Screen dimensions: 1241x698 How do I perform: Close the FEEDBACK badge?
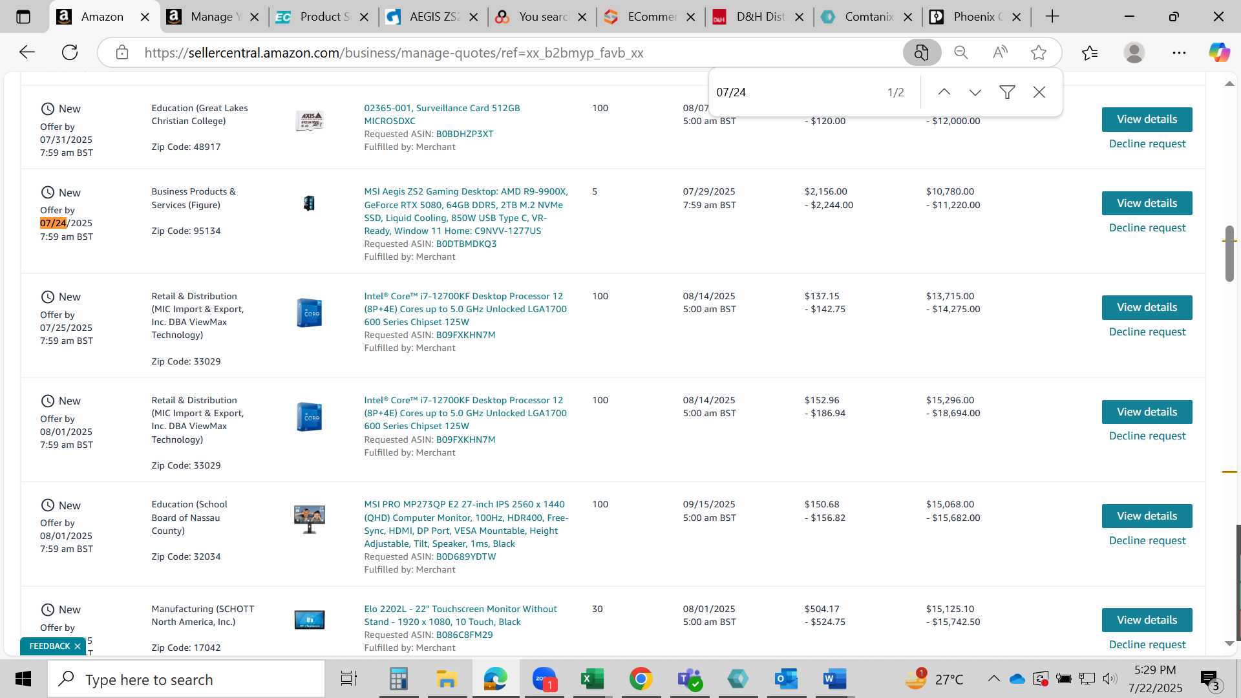click(x=78, y=647)
